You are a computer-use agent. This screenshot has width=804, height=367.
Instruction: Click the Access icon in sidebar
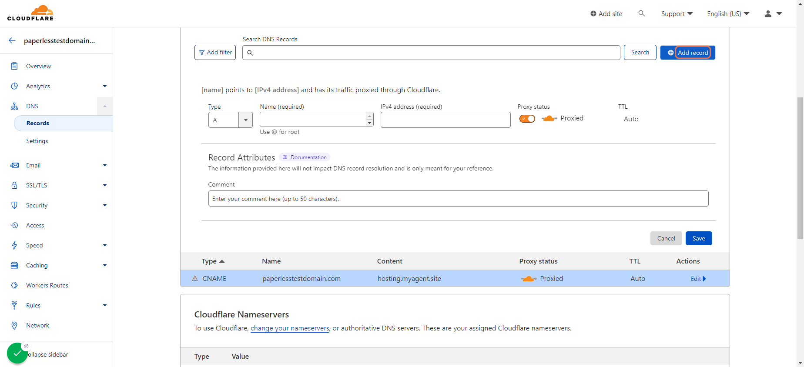pos(14,225)
